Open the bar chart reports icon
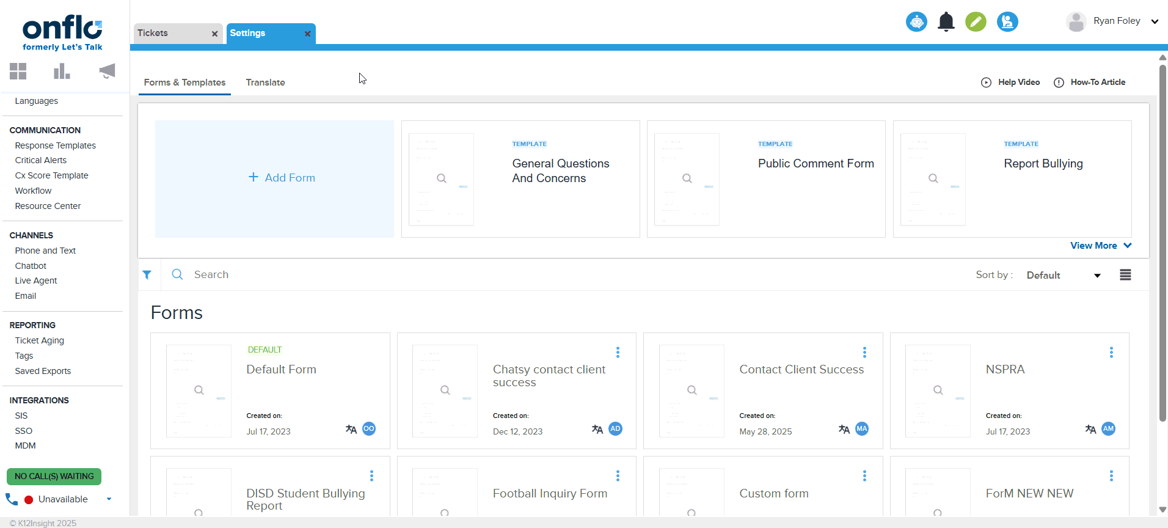 coord(62,71)
